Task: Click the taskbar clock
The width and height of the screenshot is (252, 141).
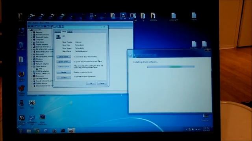Action: 206,129
